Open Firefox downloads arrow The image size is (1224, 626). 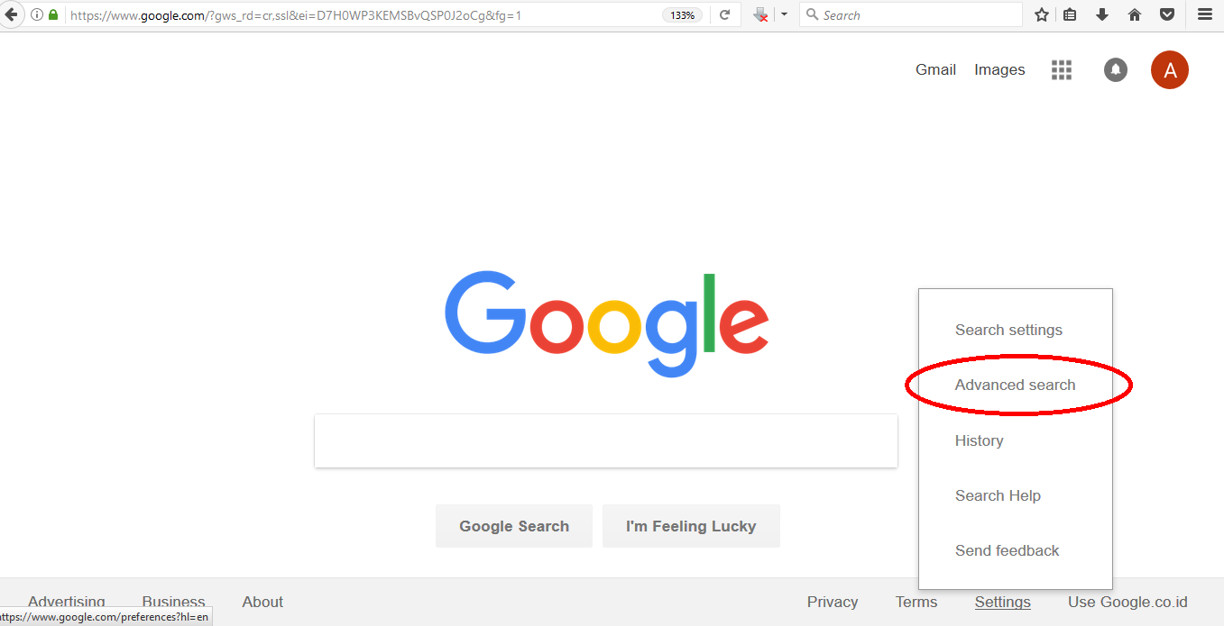tap(1102, 14)
